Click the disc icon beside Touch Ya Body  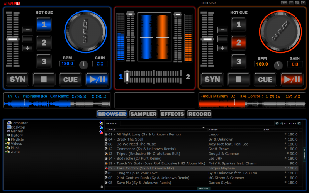pos(106,163)
